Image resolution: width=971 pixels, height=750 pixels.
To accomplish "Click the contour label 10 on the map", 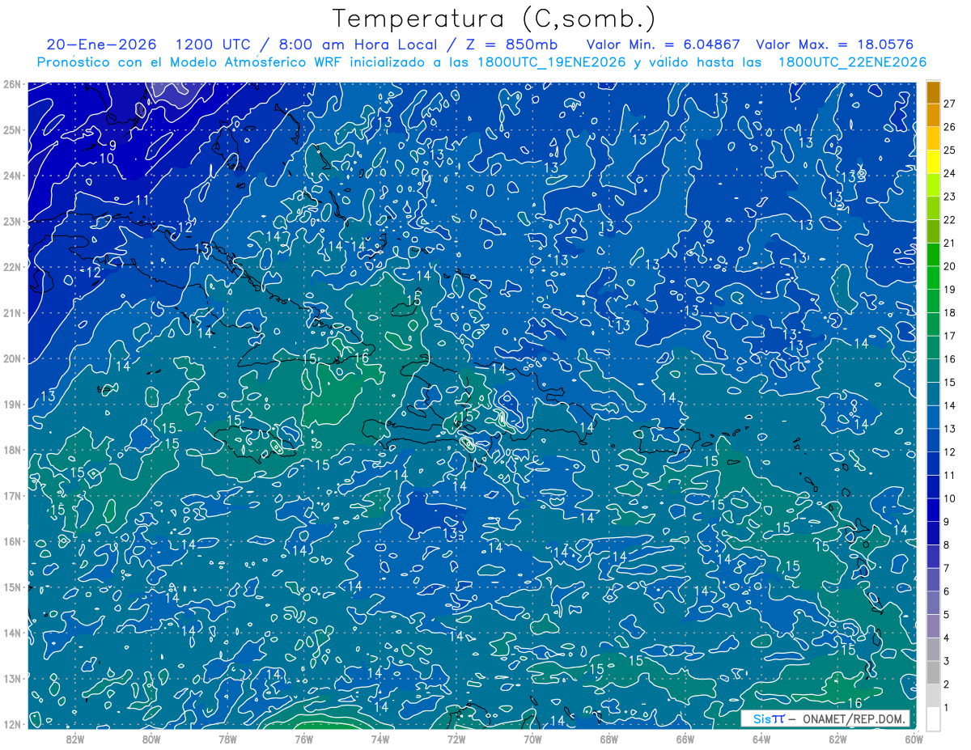I will [107, 159].
